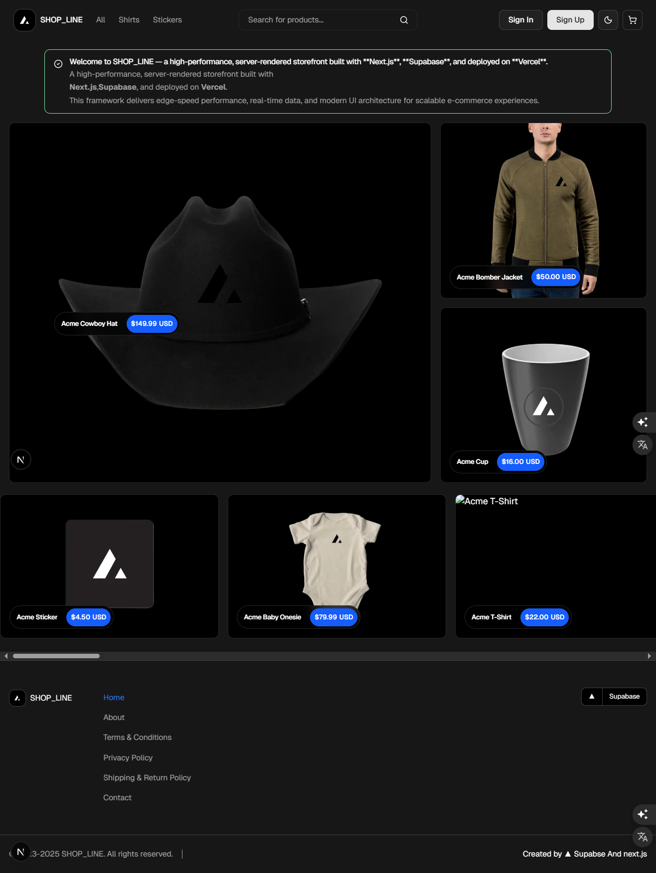The height and width of the screenshot is (873, 656).
Task: Open the Acme Sticker product card
Action: pyautogui.click(x=109, y=566)
